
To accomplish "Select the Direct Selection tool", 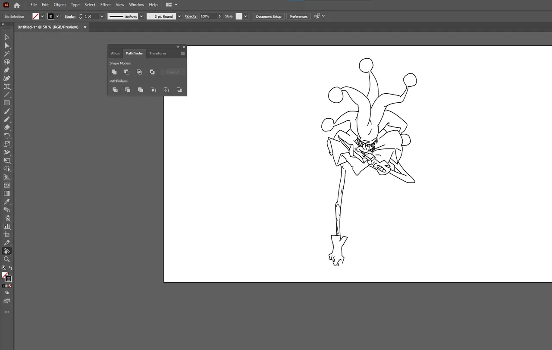I will (7, 46).
